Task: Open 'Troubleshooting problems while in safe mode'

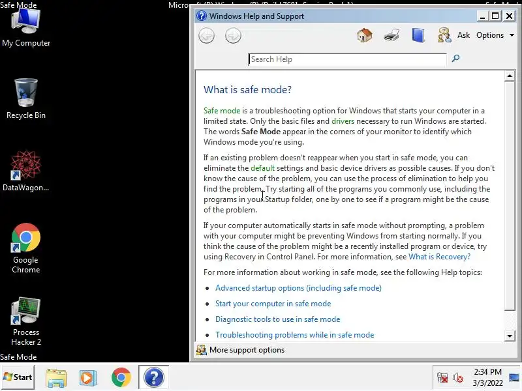Action: click(x=295, y=335)
